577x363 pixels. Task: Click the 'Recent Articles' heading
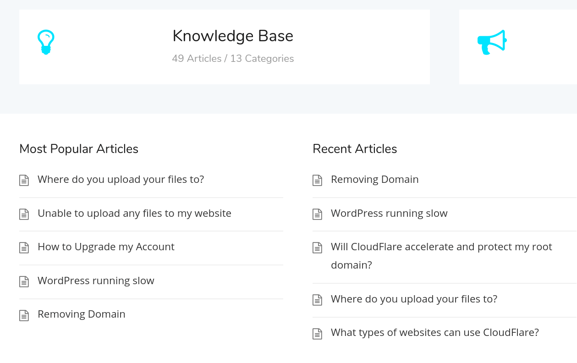click(x=355, y=149)
